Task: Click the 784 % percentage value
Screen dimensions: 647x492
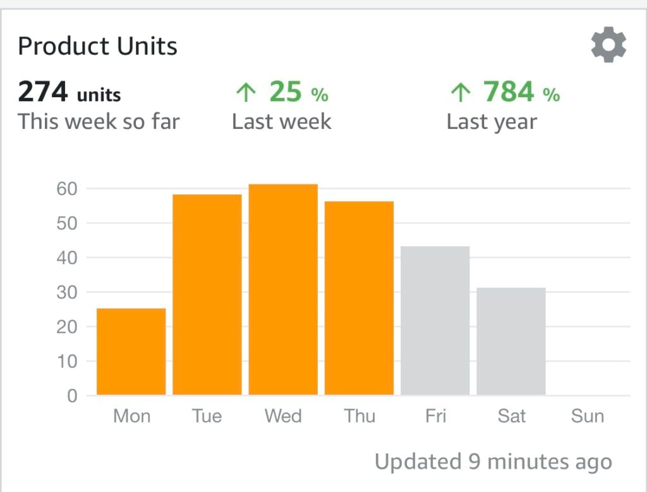Action: pos(521,93)
